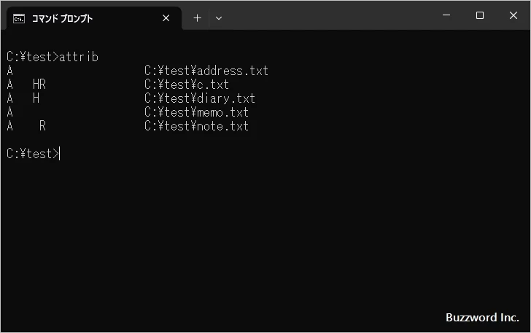
Task: Minimize the terminal window
Action: pos(446,15)
